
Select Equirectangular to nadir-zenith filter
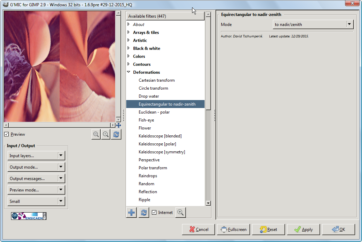[x=165, y=104]
